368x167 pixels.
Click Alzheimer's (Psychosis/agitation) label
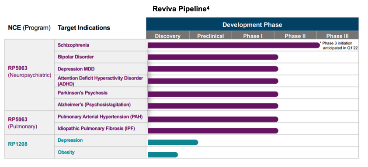[x=94, y=105]
